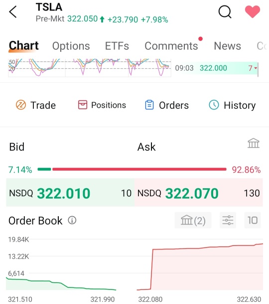The image size is (269, 304).
Task: Open the News tab
Action: pos(227,46)
